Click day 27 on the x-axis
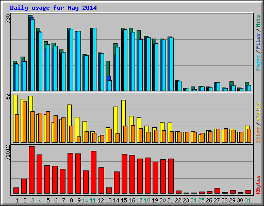Viewport: 264px width, 206px height. click(x=217, y=200)
